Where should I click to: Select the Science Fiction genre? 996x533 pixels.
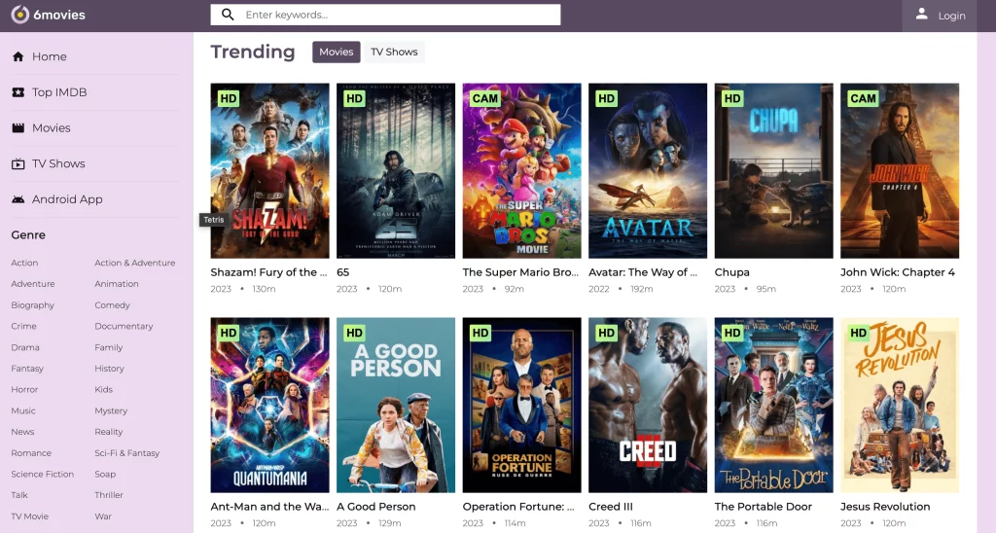pos(42,474)
